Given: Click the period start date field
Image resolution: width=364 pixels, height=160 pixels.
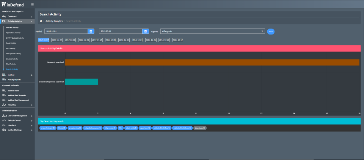Looking at the screenshot, I should [66, 31].
